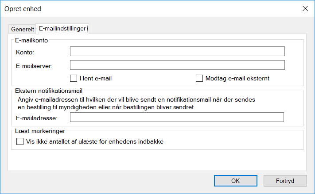Switch to the Generelt tab
The height and width of the screenshot is (194, 315).
click(22, 29)
